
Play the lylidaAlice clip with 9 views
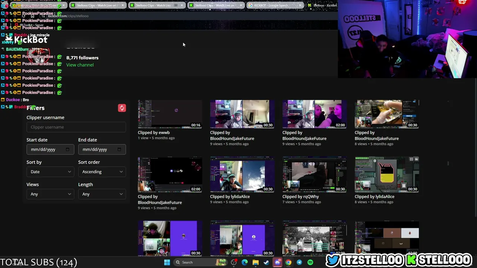click(242, 175)
